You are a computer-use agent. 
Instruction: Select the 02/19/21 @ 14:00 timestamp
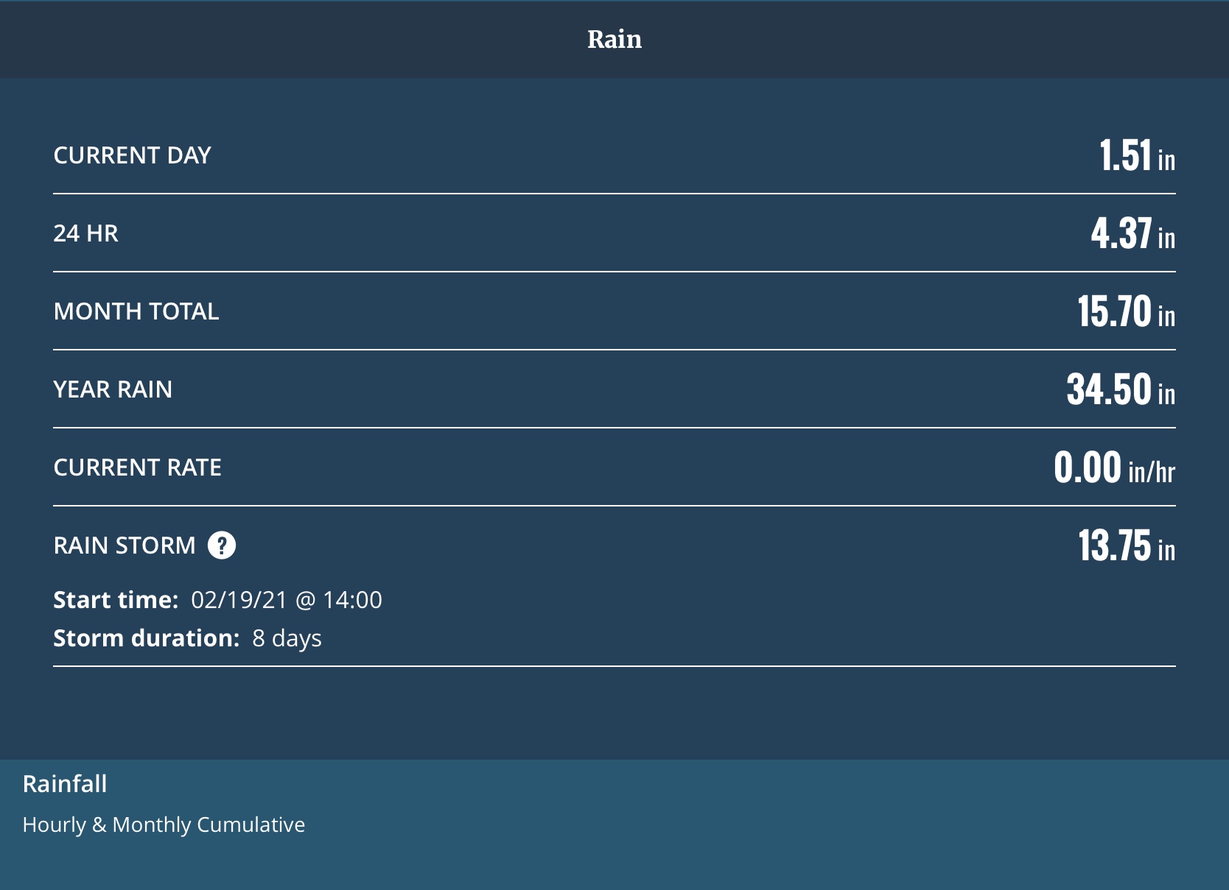(287, 600)
